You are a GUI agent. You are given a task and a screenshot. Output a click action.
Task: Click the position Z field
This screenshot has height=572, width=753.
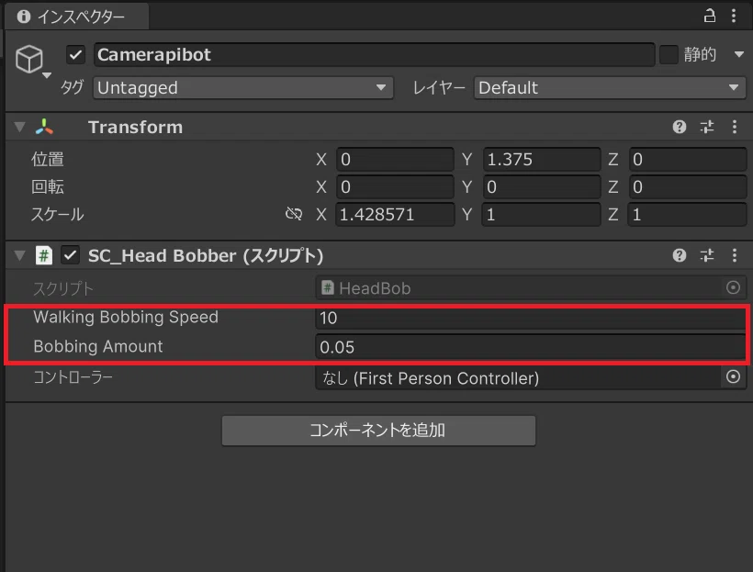(x=688, y=160)
